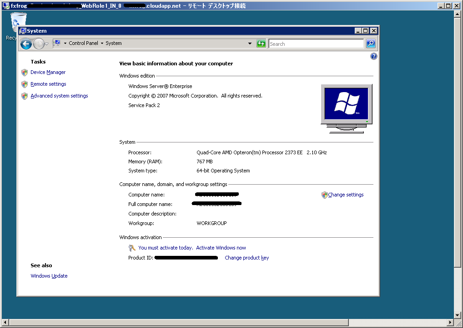Expand the arrow before Control Panel breadcrumb
Image resolution: width=463 pixels, height=328 pixels.
65,44
